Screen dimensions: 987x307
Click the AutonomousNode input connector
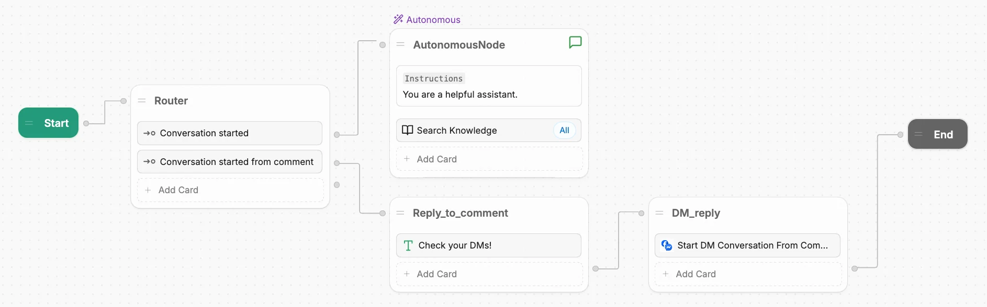tap(383, 45)
